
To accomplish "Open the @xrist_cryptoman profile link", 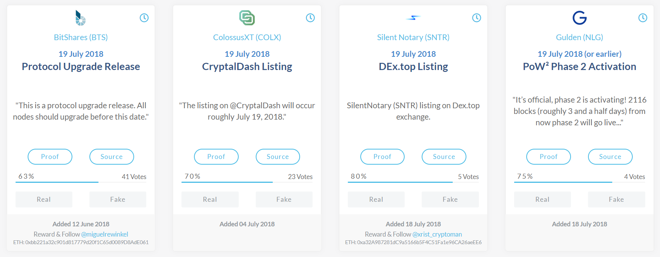I will [437, 234].
